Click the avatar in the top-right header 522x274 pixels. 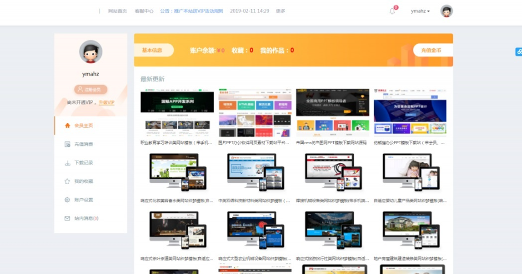(x=446, y=11)
